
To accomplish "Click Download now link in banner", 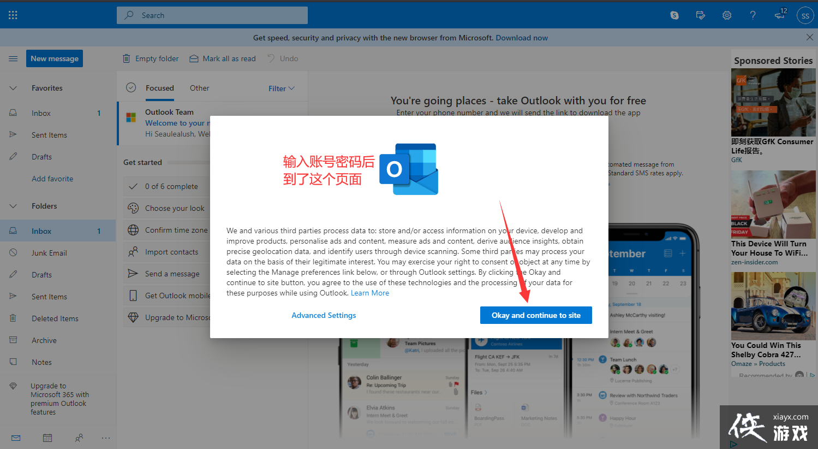I will (522, 38).
